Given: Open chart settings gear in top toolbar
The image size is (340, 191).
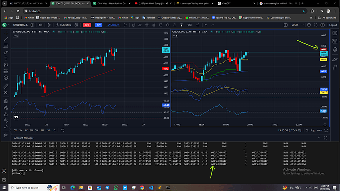Looking at the screenshot, I should click(x=309, y=25).
